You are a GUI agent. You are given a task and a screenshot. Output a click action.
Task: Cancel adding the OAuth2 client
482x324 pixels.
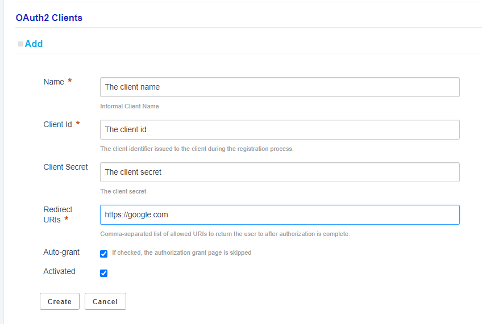(105, 301)
